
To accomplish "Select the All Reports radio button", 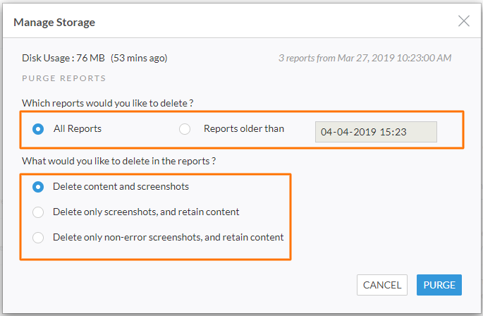I will click(38, 129).
